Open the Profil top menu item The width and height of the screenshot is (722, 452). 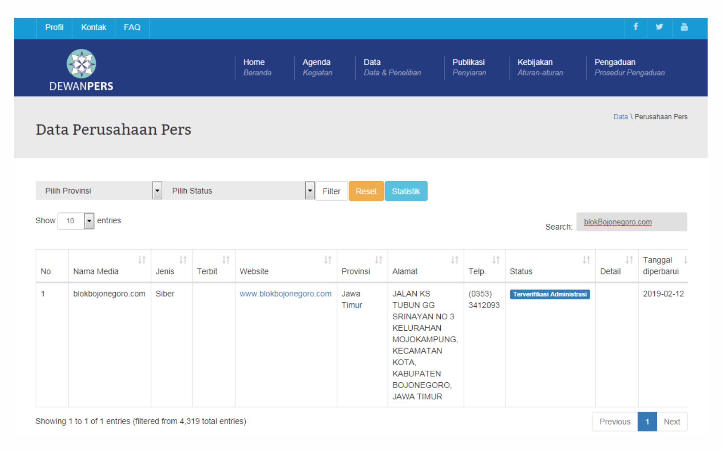point(54,28)
